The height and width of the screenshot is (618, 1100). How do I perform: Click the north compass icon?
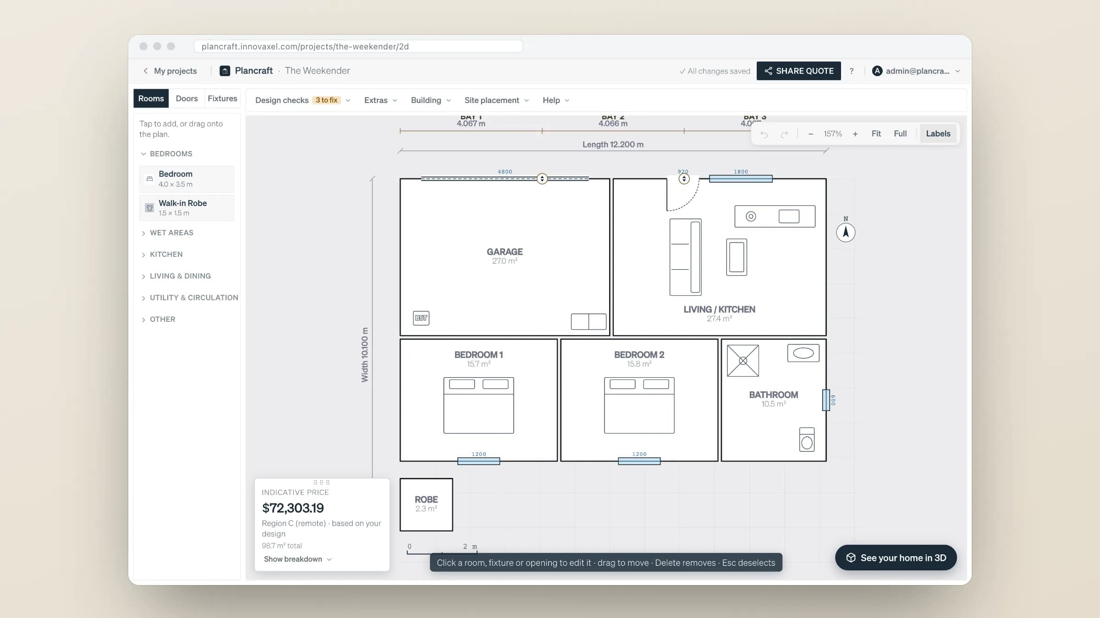coord(846,233)
